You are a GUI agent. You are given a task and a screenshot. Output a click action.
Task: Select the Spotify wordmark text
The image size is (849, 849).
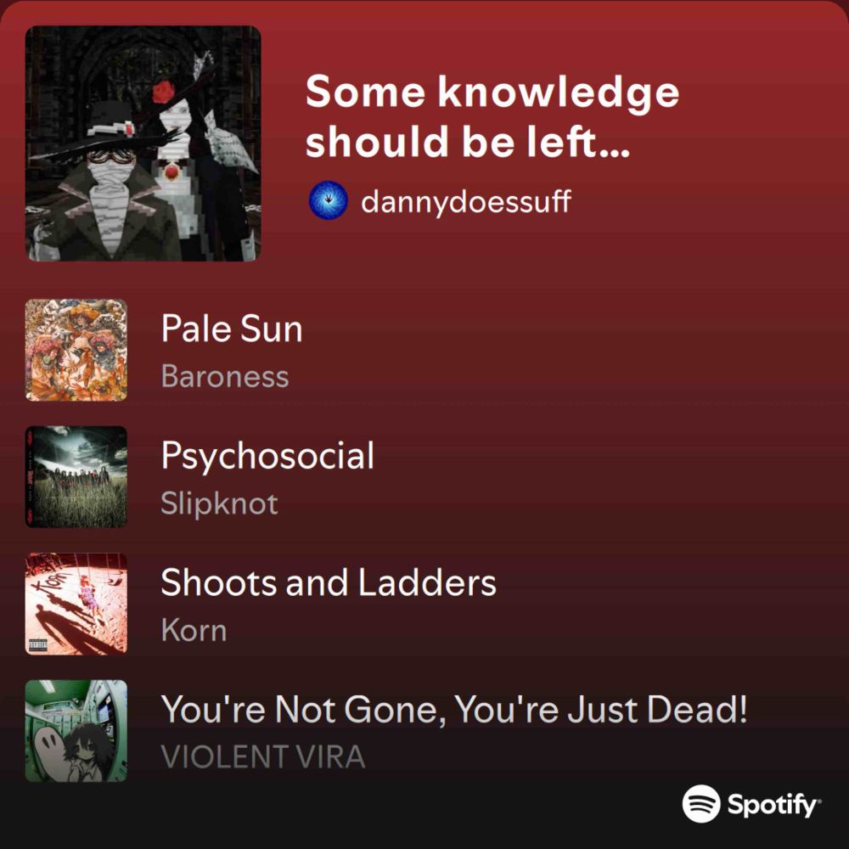pyautogui.click(x=774, y=805)
